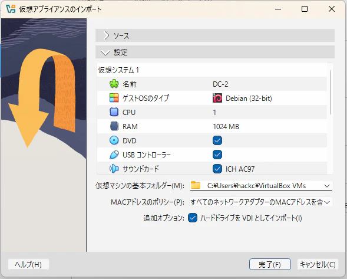The height and width of the screenshot is (279, 347).
Task: Click the USB コントローラー row label
Action: pos(147,155)
